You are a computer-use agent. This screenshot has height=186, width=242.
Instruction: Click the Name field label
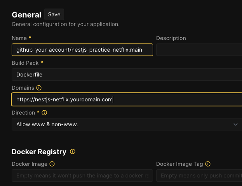19,38
